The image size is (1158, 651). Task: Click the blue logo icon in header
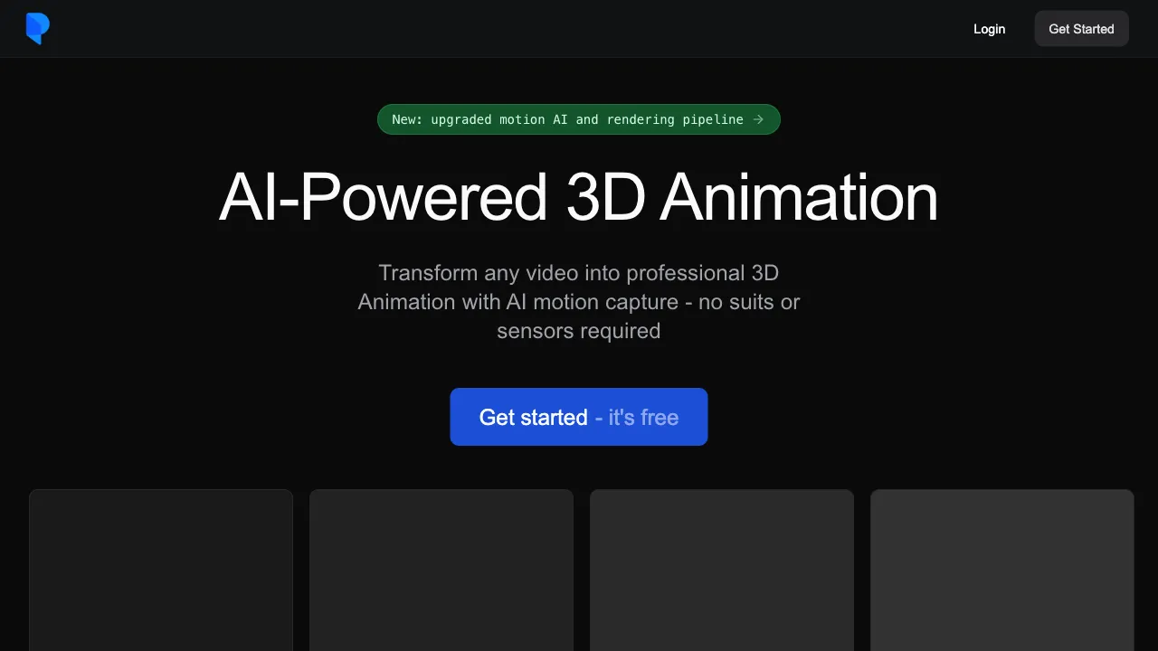pyautogui.click(x=37, y=29)
